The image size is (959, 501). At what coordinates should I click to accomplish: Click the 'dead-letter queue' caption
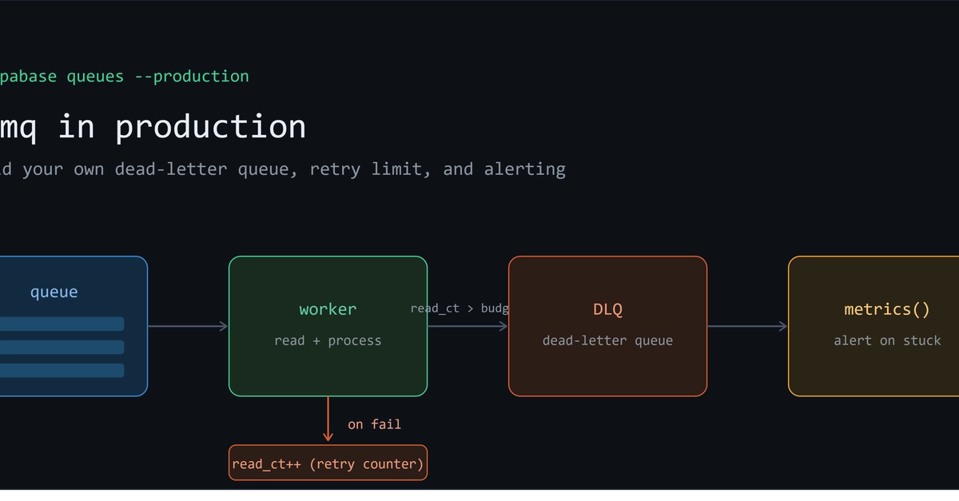607,340
